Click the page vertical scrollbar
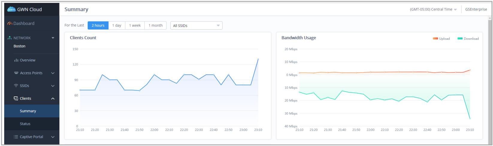 [490, 81]
